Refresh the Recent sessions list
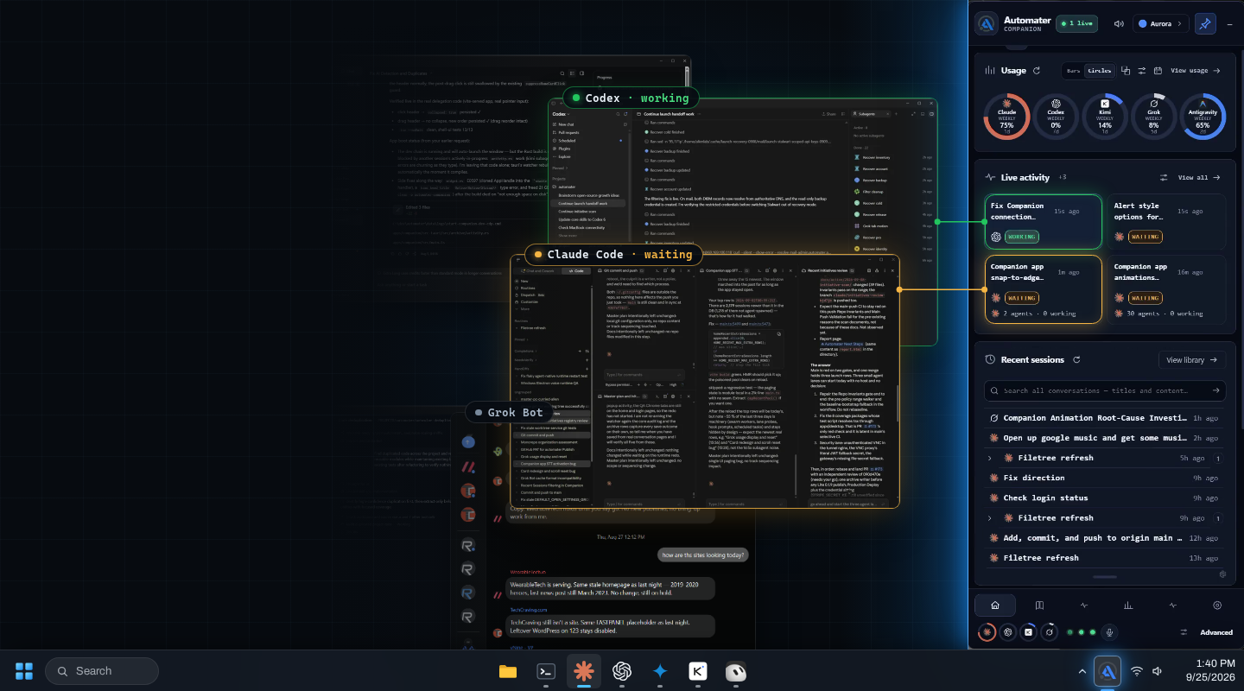Viewport: 1244px width, 691px height. (x=1076, y=359)
